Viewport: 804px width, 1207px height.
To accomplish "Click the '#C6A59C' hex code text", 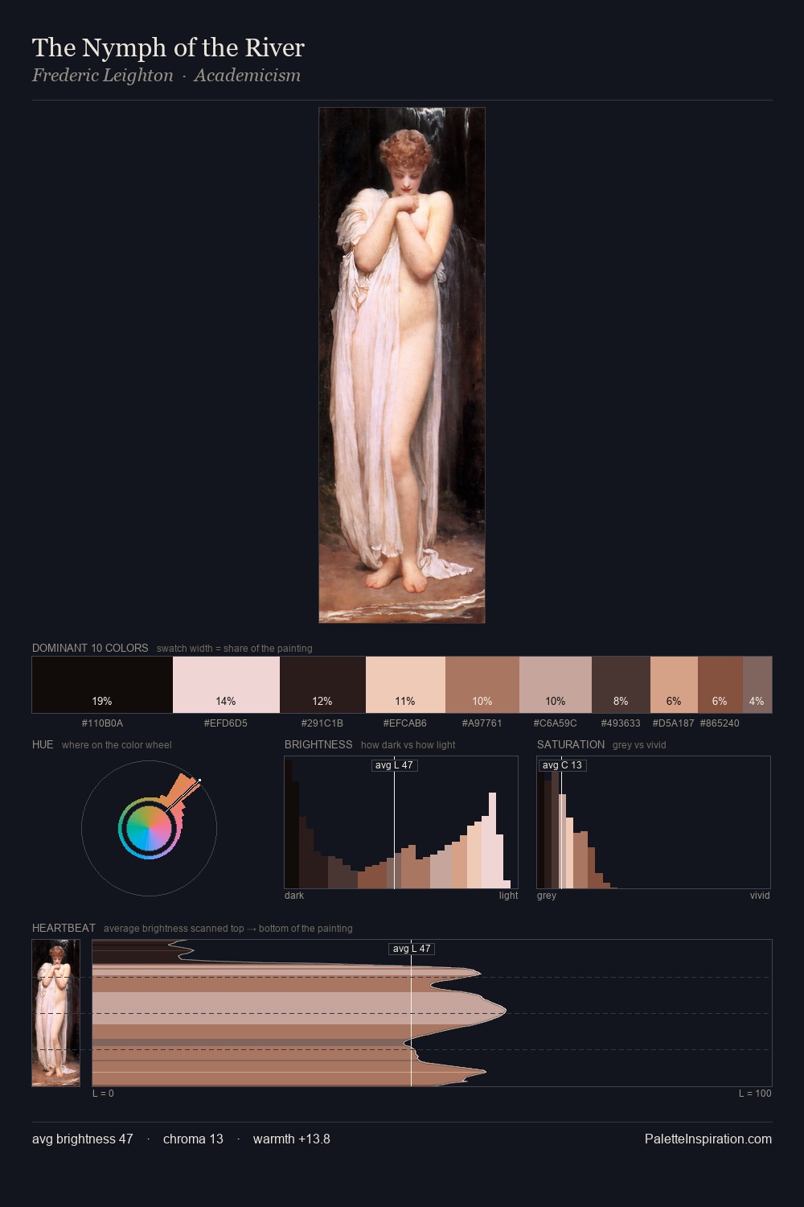I will 556,723.
